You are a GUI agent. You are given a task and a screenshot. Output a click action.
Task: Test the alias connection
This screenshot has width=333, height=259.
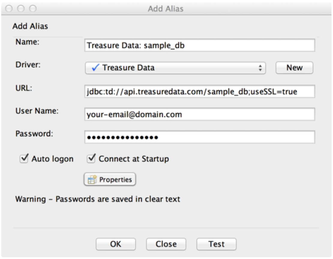[216, 244]
